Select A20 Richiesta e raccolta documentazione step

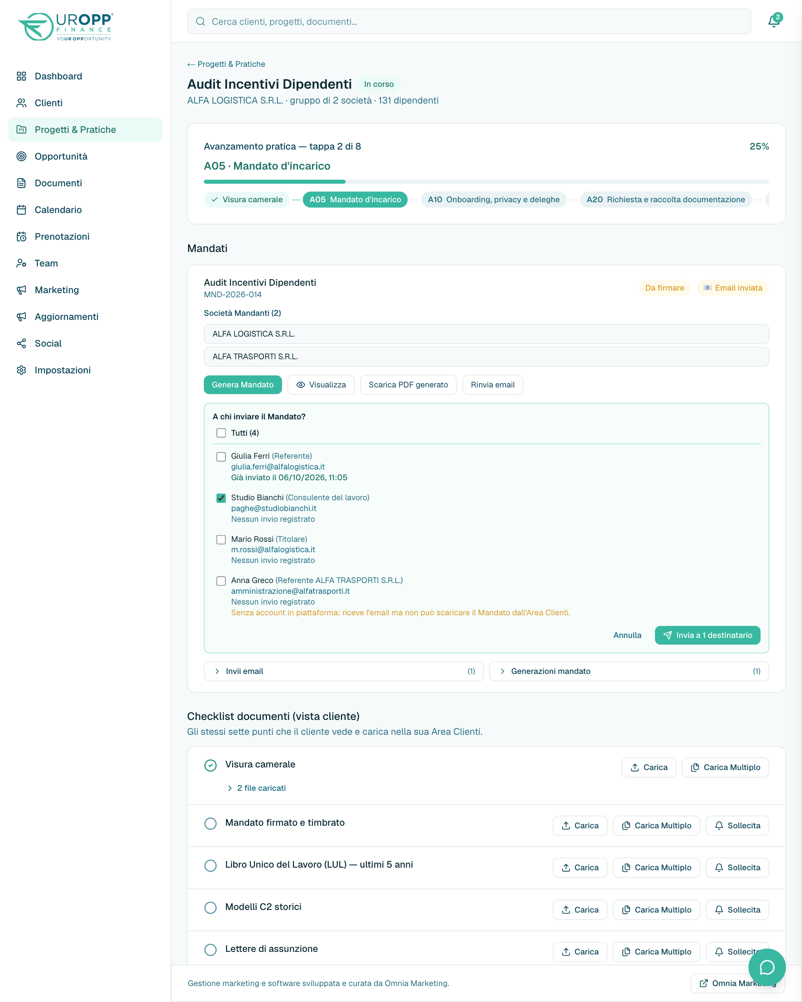pos(665,199)
